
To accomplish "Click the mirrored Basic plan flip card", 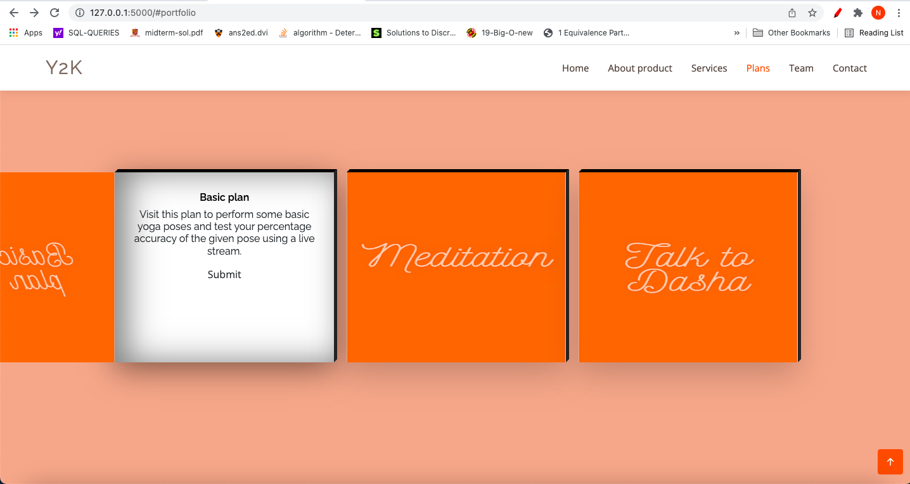I will click(x=57, y=267).
